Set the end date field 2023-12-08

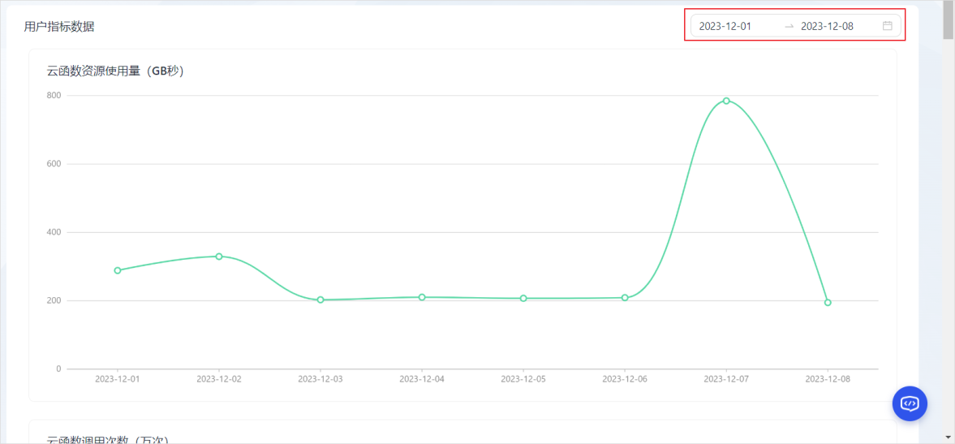pyautogui.click(x=827, y=26)
